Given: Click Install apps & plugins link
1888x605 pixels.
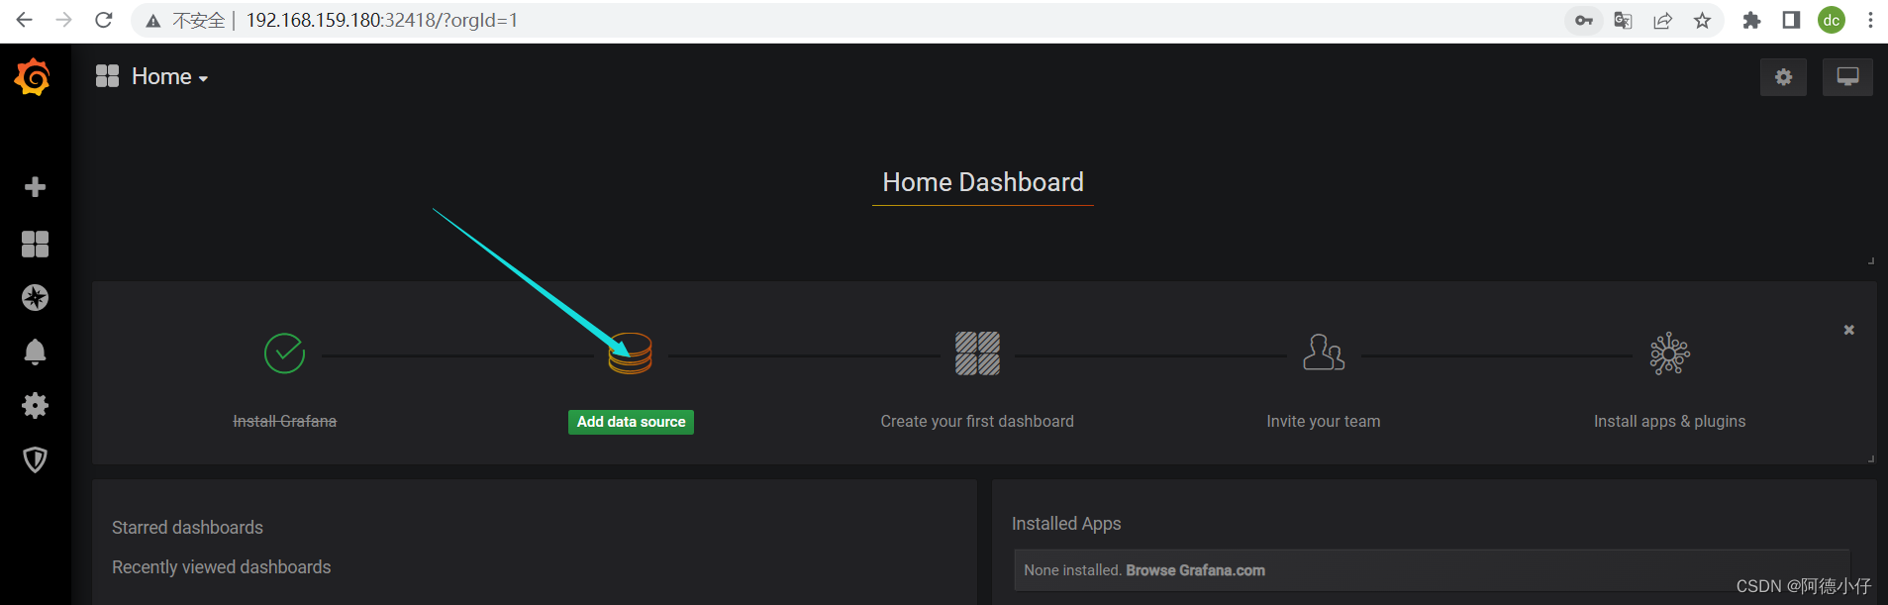Looking at the screenshot, I should point(1669,421).
